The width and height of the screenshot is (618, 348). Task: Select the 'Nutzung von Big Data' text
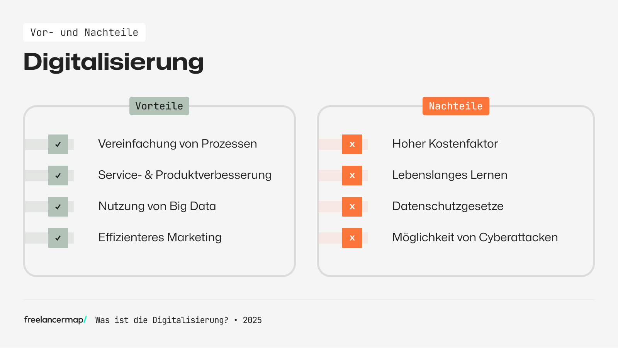(x=157, y=206)
